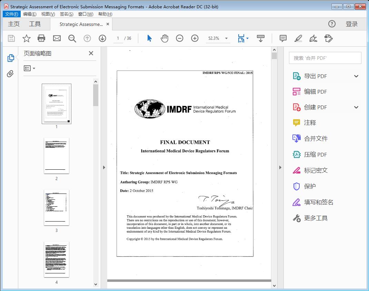Expand the 导出 PDF options chevron
369x291 pixels.
click(356, 76)
